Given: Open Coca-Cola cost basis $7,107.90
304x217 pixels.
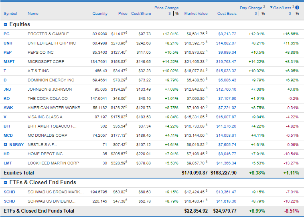Looking at the screenshot, I should point(227,99).
